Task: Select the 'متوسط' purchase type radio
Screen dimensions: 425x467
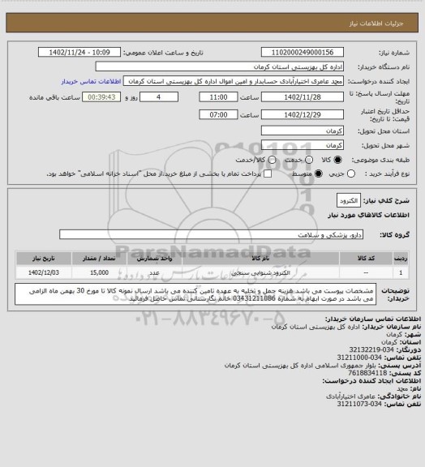Action: coord(319,174)
